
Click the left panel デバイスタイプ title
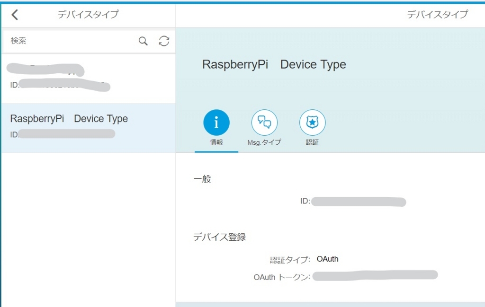tap(88, 14)
